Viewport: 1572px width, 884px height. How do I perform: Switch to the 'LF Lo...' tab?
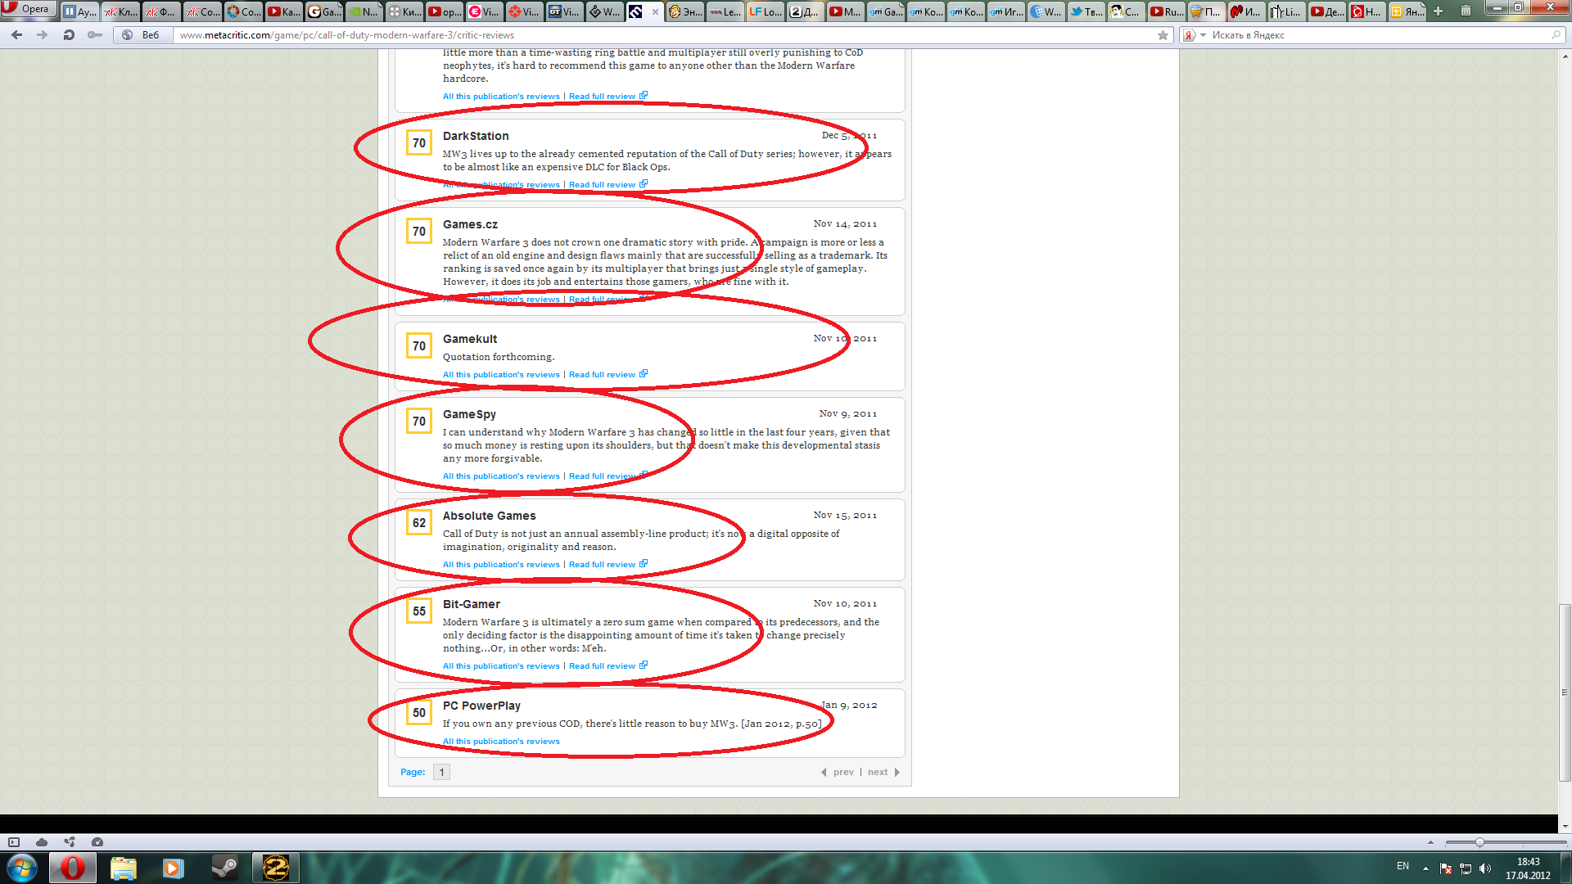point(765,11)
